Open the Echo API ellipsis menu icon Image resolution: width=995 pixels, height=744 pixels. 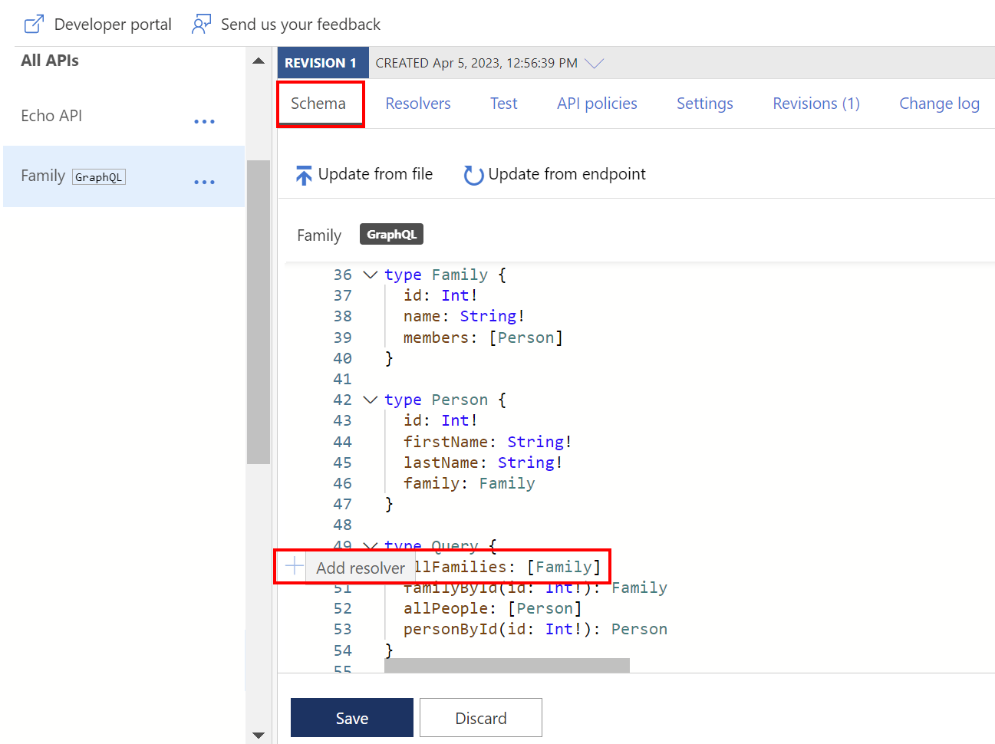point(205,121)
